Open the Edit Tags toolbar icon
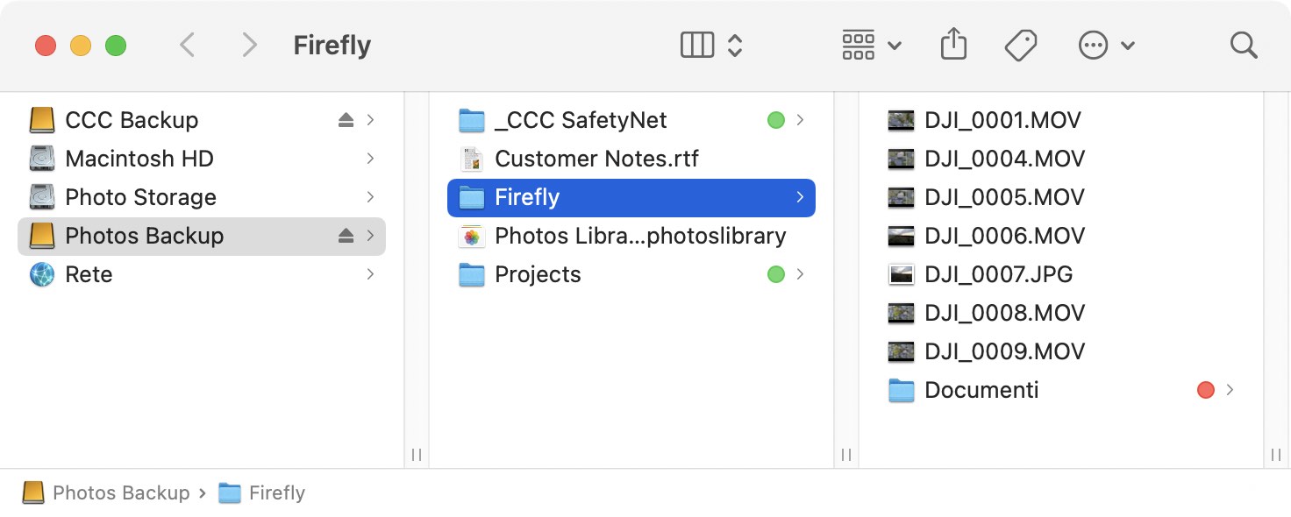 coord(1021,45)
